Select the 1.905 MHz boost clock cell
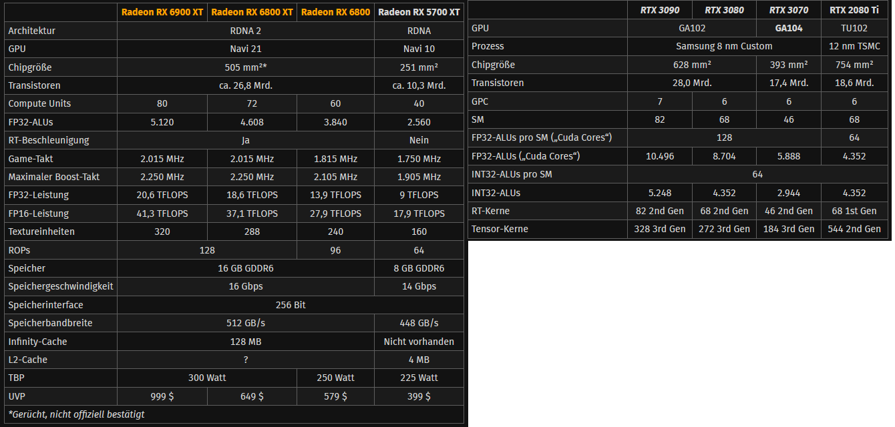Viewport: 895px width, 427px height. coord(419,177)
